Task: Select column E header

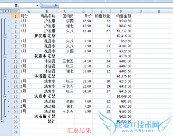Action: pyautogui.click(x=101, y=11)
